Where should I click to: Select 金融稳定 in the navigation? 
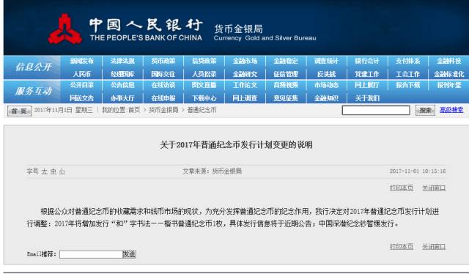click(x=286, y=61)
